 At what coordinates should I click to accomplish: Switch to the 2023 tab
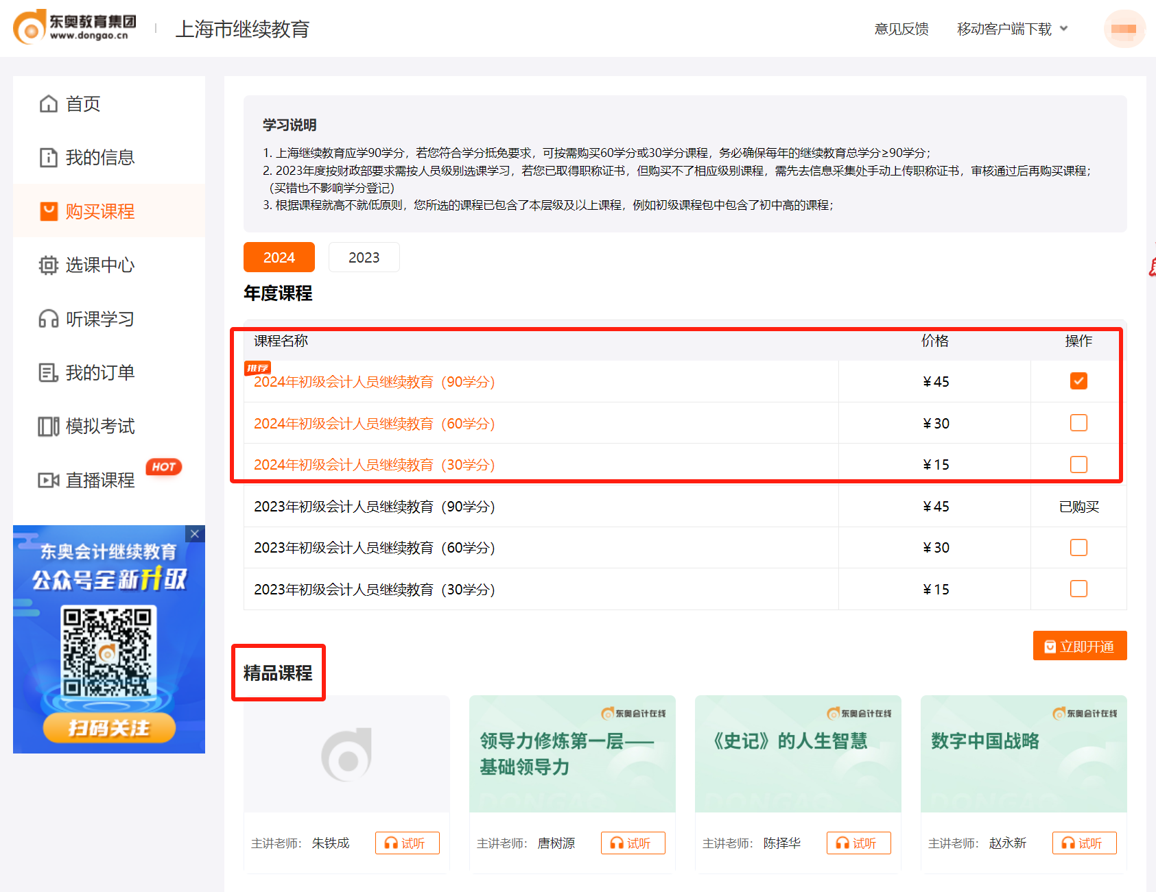click(364, 257)
